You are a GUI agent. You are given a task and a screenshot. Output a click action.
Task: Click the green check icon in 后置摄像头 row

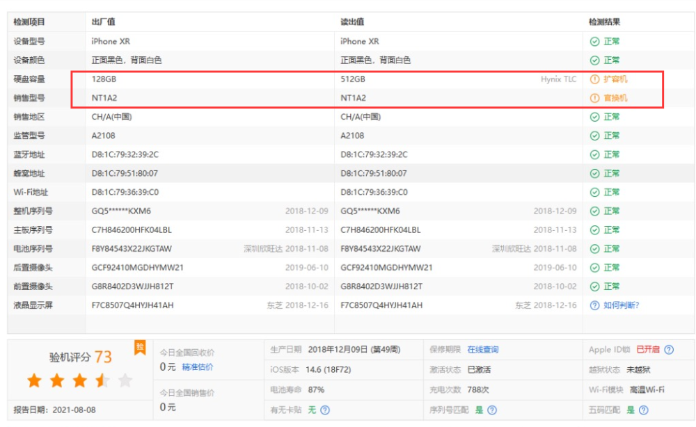coord(594,268)
